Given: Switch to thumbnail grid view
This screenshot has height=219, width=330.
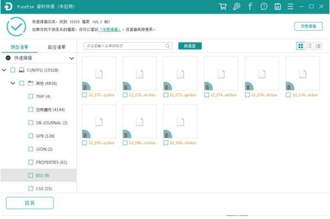Looking at the screenshot, I should pos(301,46).
